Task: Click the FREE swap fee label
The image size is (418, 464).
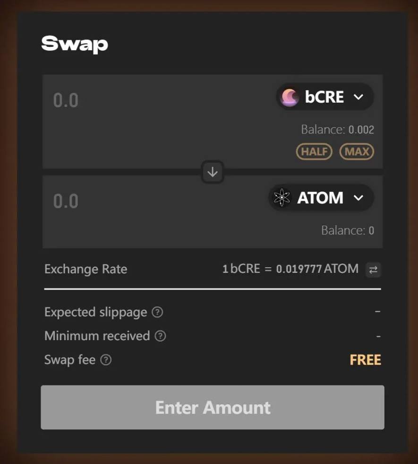Action: (366, 360)
